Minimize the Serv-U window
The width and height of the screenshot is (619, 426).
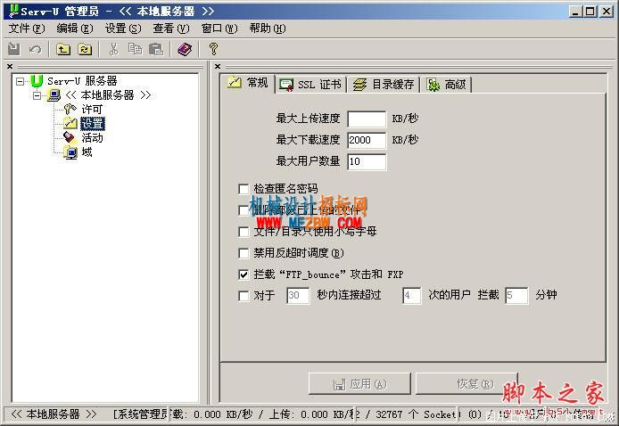(576, 12)
